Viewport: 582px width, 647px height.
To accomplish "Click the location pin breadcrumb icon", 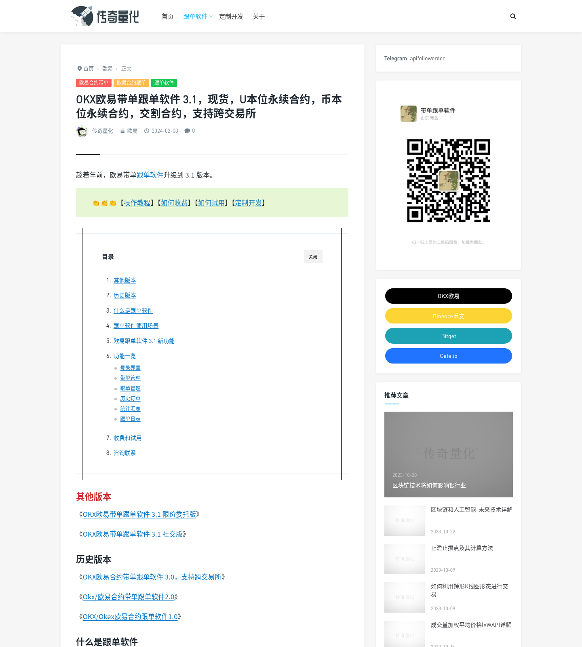I will 80,69.
